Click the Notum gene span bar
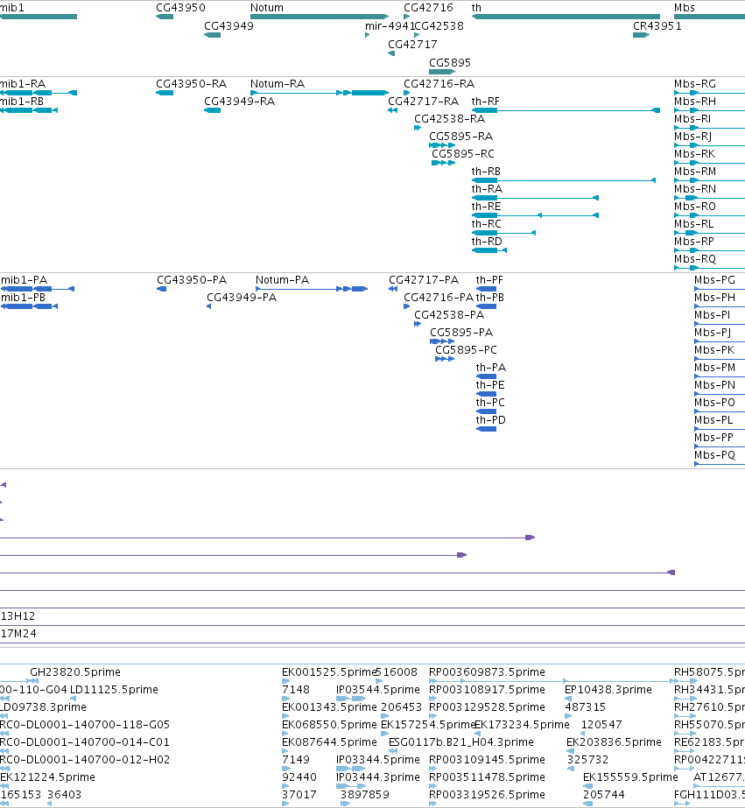 point(320,17)
